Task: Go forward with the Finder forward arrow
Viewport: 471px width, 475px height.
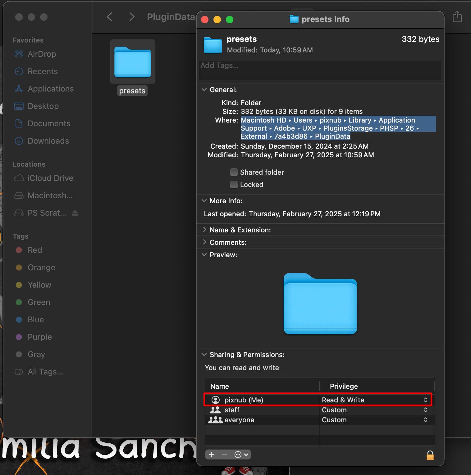Action: point(132,17)
